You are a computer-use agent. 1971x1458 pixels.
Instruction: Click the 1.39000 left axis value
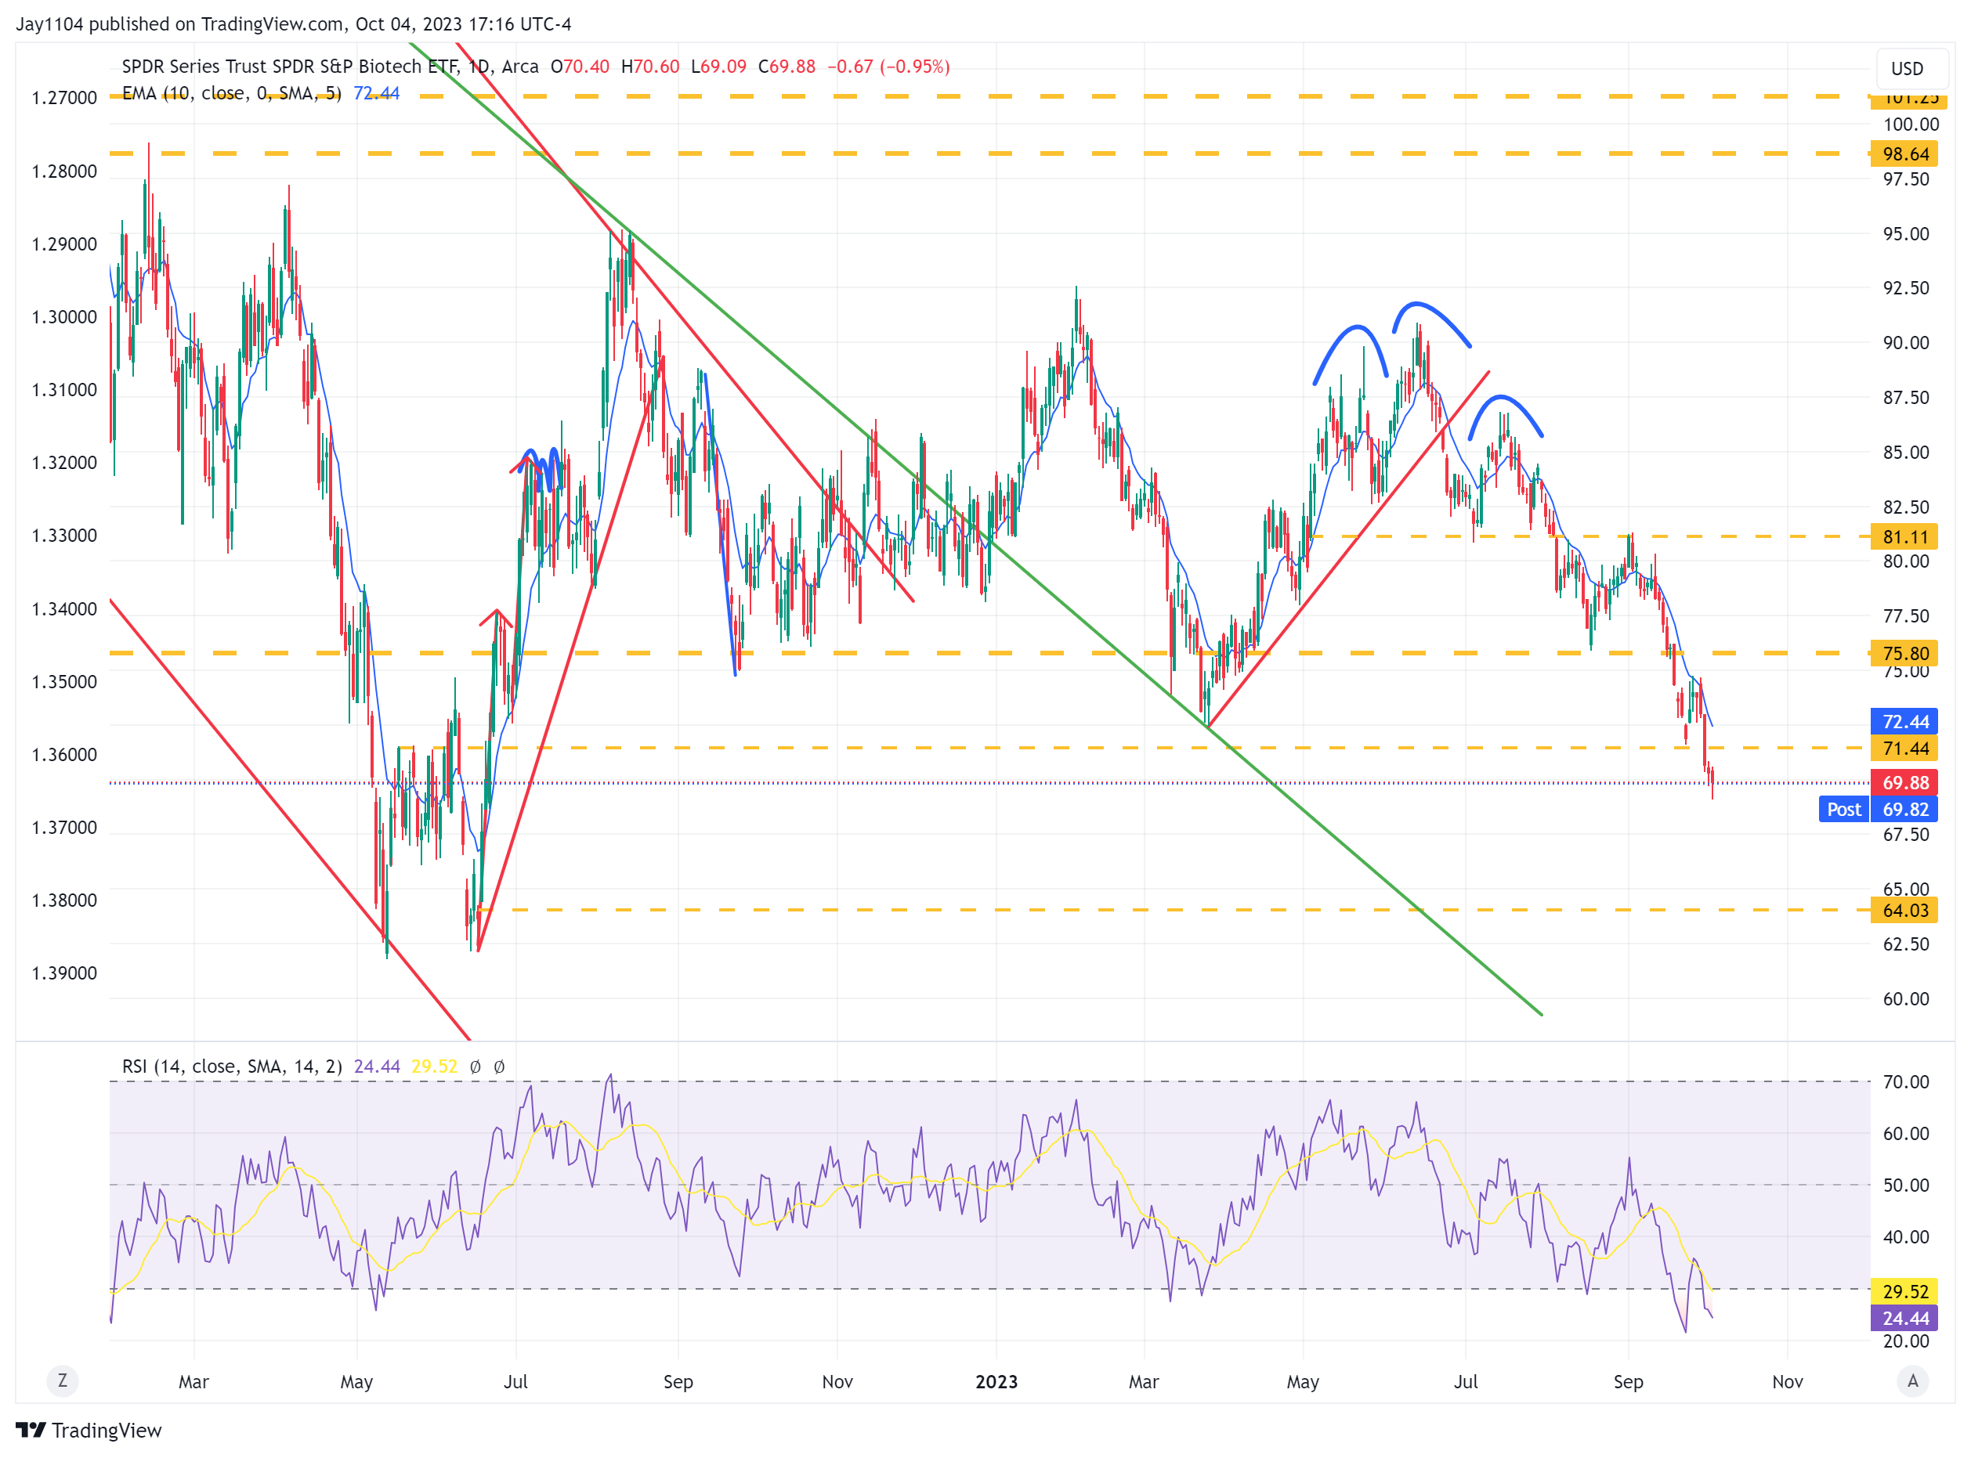64,973
